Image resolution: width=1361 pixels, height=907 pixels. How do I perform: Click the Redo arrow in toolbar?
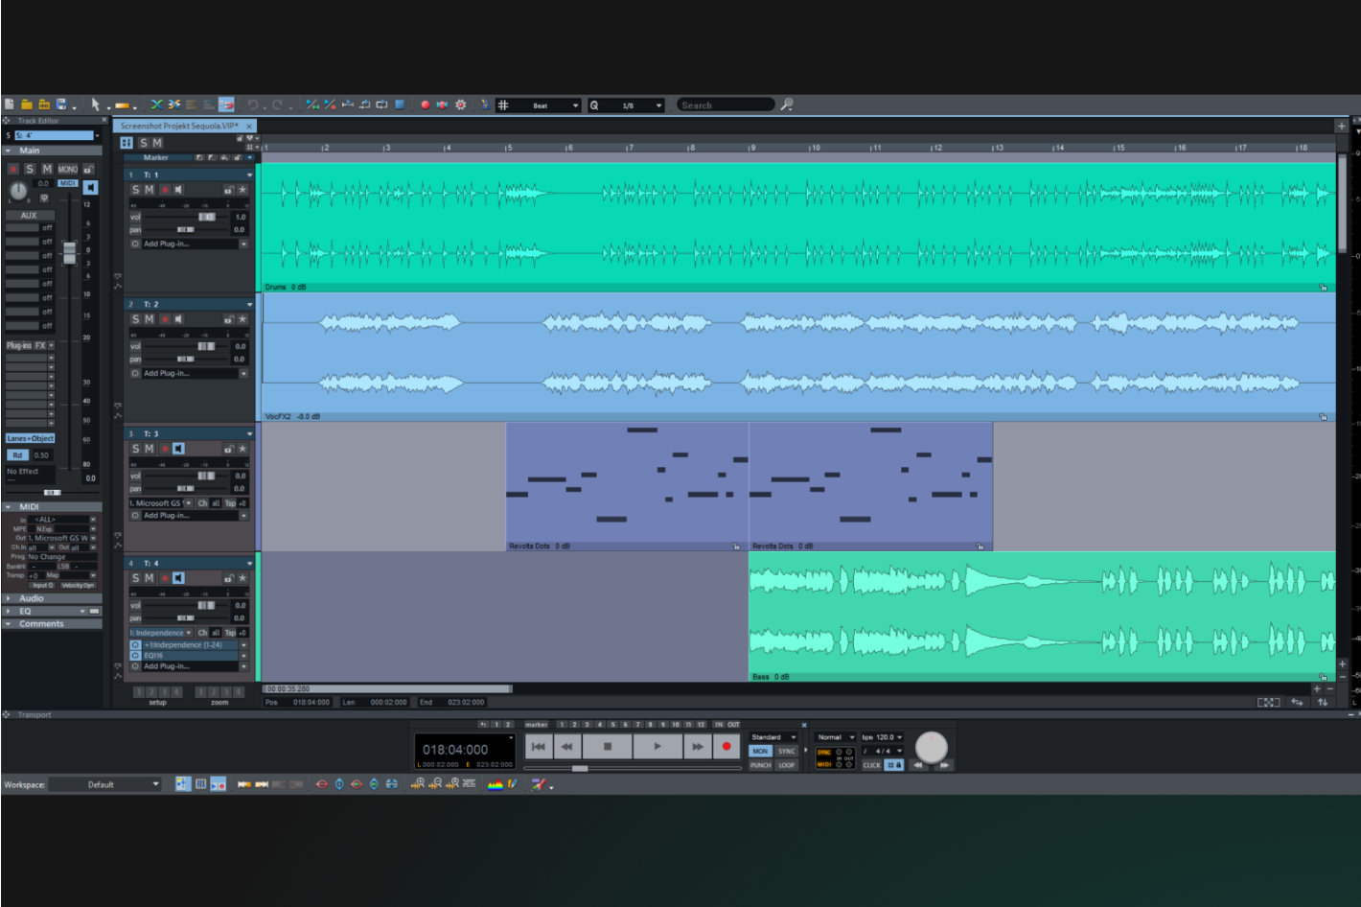[x=278, y=105]
